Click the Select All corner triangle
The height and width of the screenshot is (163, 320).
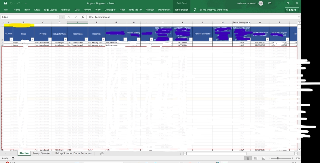point(2,22)
